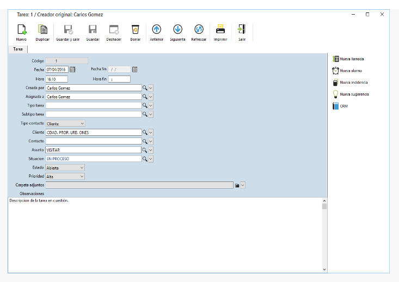This screenshot has height=282, width=399.
Task: Click the empty Contacto input field
Action: pos(94,141)
